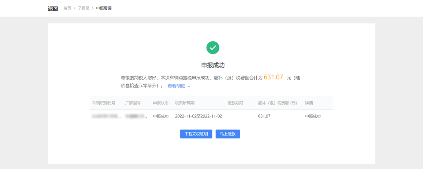The height and width of the screenshot is (169, 423).
Task: Expand details via 查看明细 link
Action: pyautogui.click(x=176, y=86)
